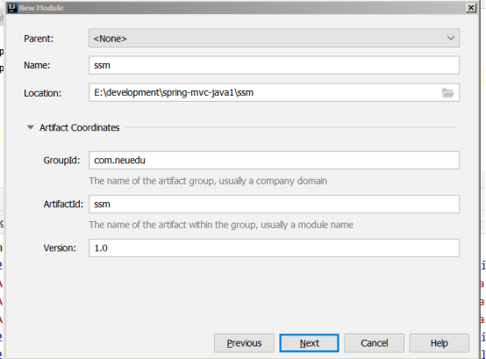
Task: Open Help for New Module
Action: (440, 343)
